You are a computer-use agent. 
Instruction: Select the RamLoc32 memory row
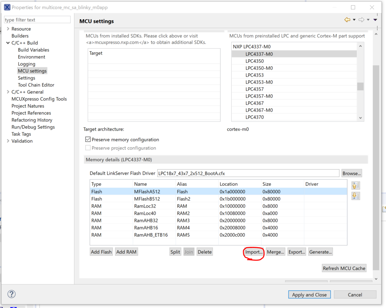(x=218, y=206)
